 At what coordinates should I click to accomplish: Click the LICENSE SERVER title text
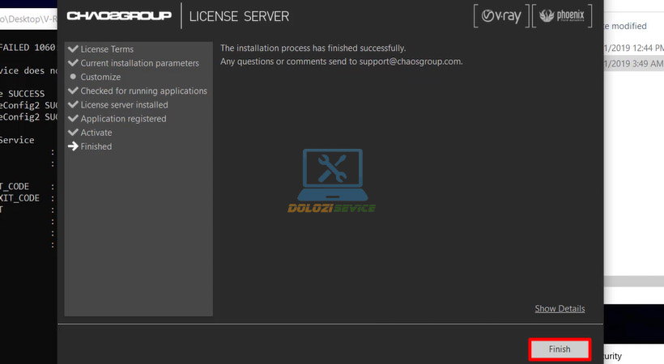coord(239,16)
